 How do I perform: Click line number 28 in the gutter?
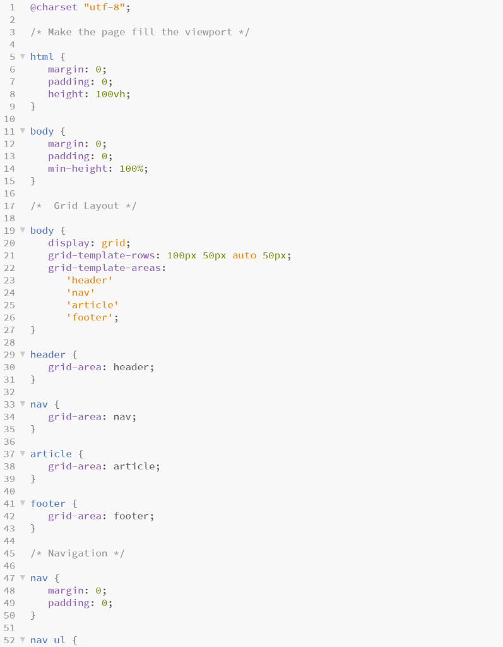(9, 342)
